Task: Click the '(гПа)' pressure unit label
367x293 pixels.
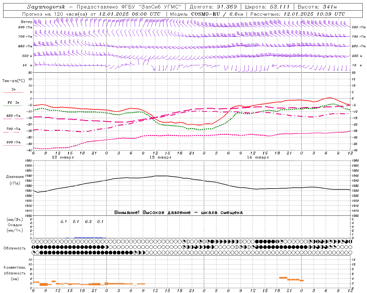Action: click(x=15, y=183)
